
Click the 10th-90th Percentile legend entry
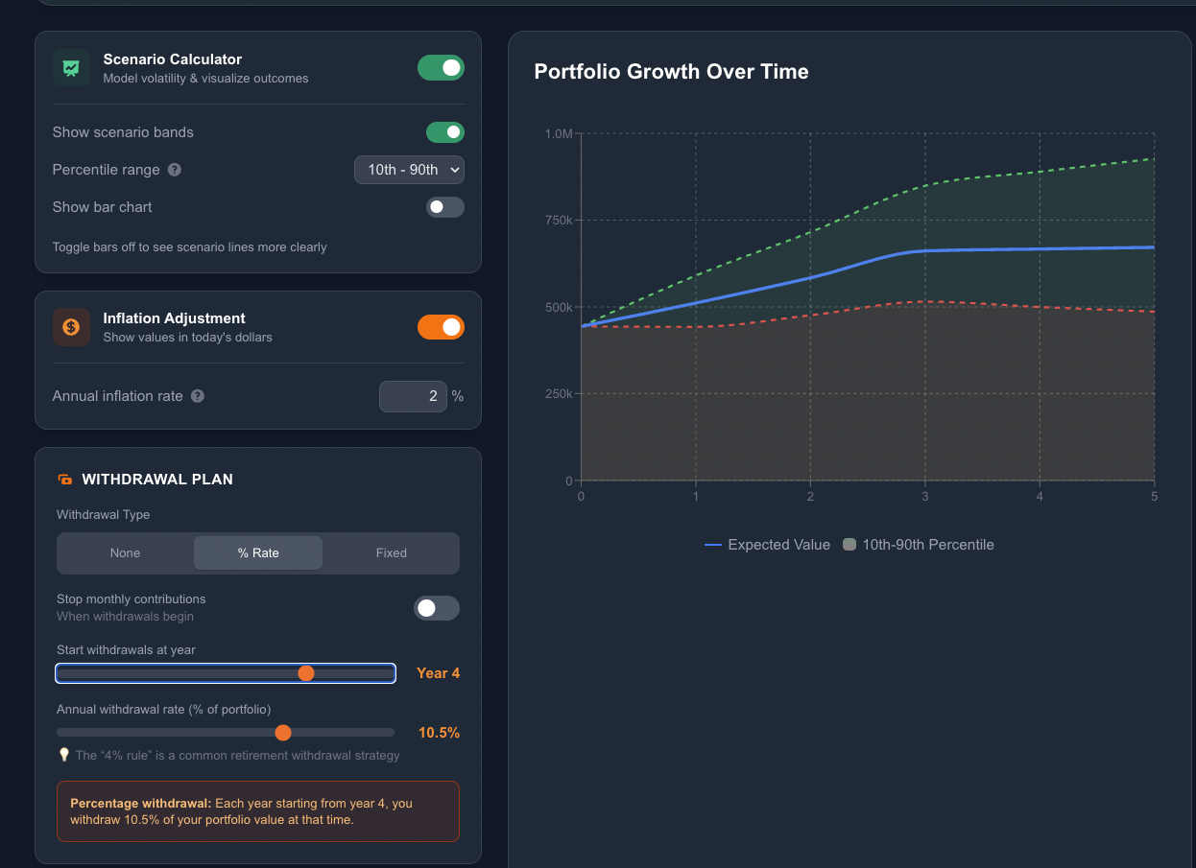[917, 544]
